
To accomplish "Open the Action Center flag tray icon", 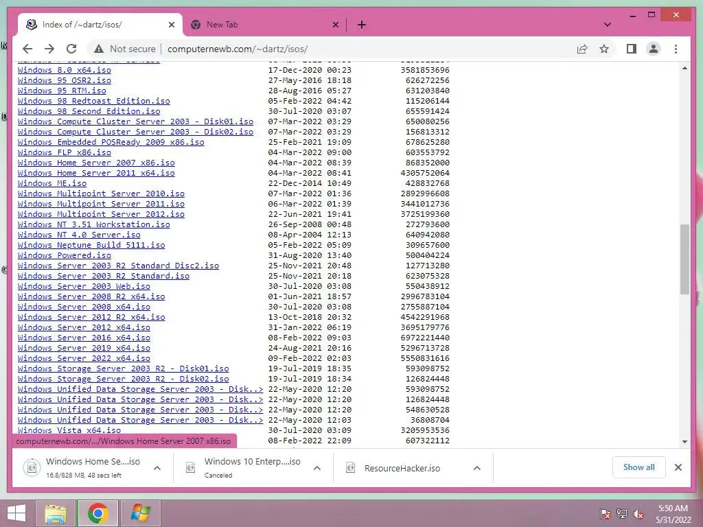I will tap(605, 513).
